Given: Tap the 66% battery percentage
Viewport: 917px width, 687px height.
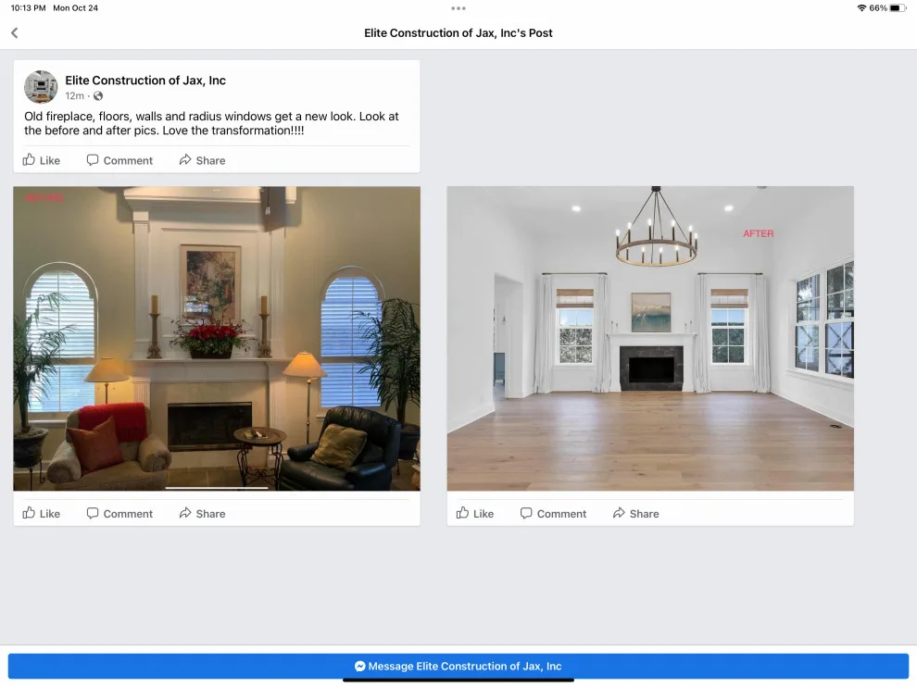Looking at the screenshot, I should [878, 8].
